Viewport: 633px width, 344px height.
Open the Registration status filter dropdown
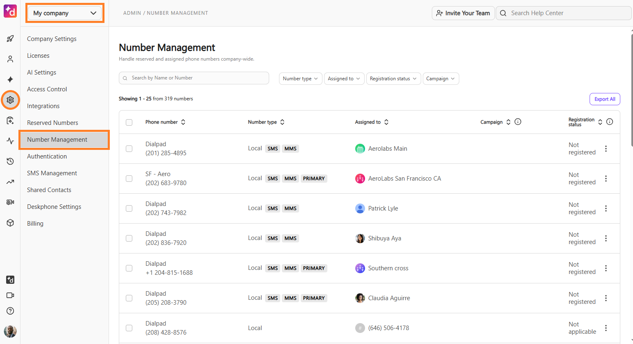pyautogui.click(x=393, y=79)
